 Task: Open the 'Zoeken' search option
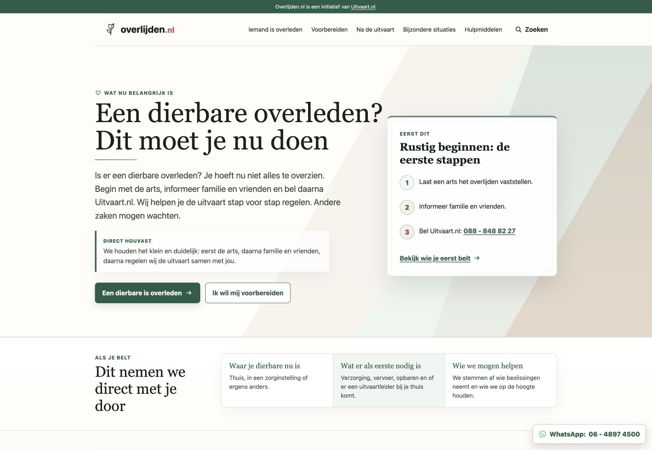pos(531,30)
